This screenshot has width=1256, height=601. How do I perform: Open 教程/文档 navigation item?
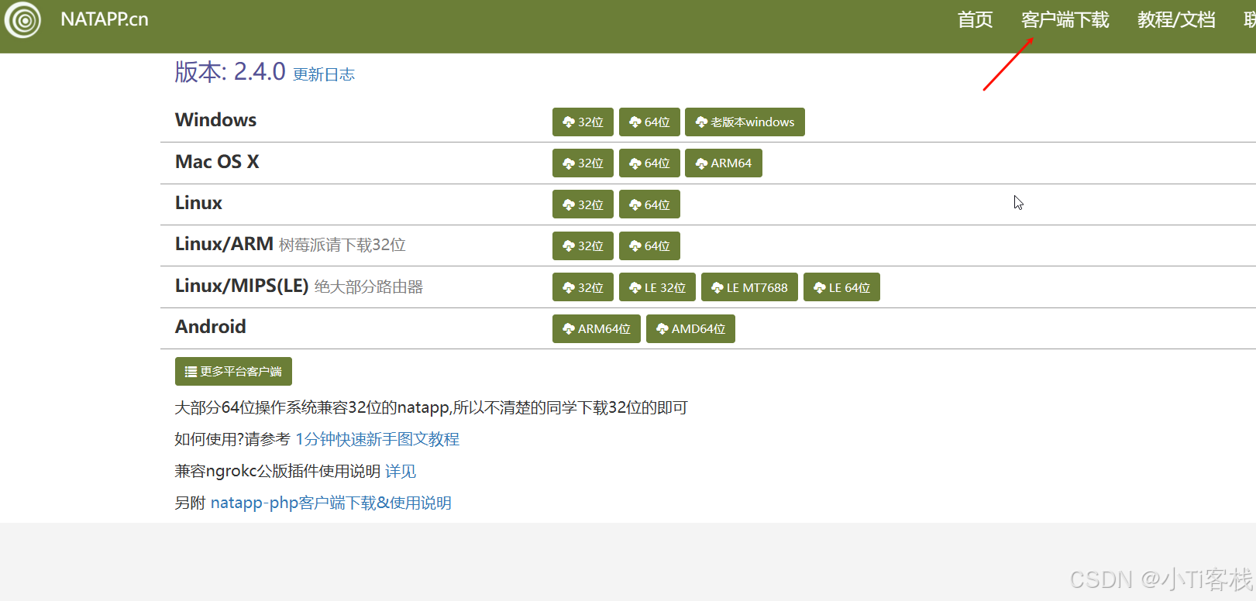tap(1176, 20)
